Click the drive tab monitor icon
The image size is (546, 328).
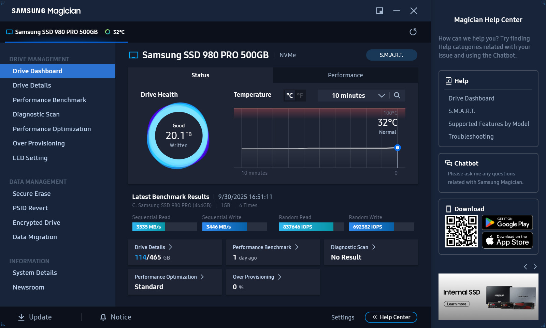[x=9, y=32]
